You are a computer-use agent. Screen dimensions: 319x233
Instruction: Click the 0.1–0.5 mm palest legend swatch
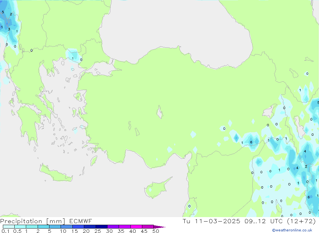9,227
